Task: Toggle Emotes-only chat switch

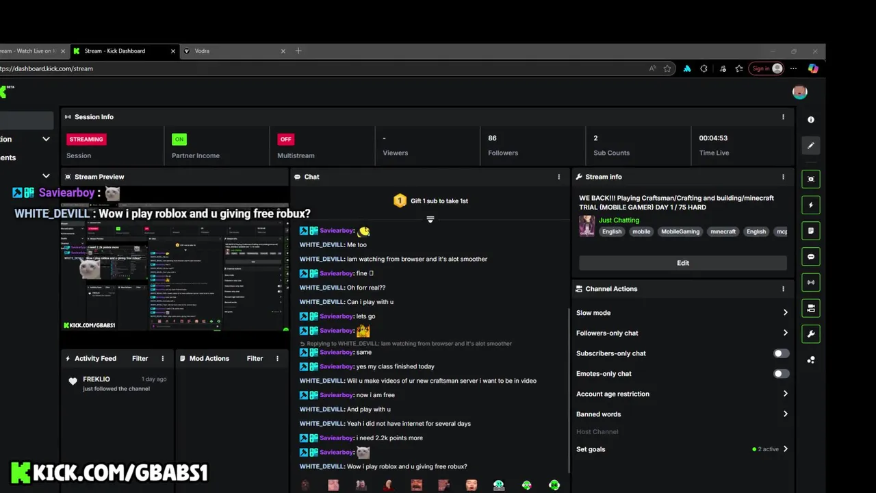Action: [781, 374]
